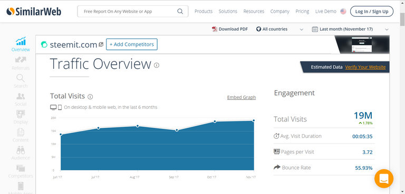The width and height of the screenshot is (405, 194).
Task: Click the Aug'17 data point
Action: click(x=138, y=126)
